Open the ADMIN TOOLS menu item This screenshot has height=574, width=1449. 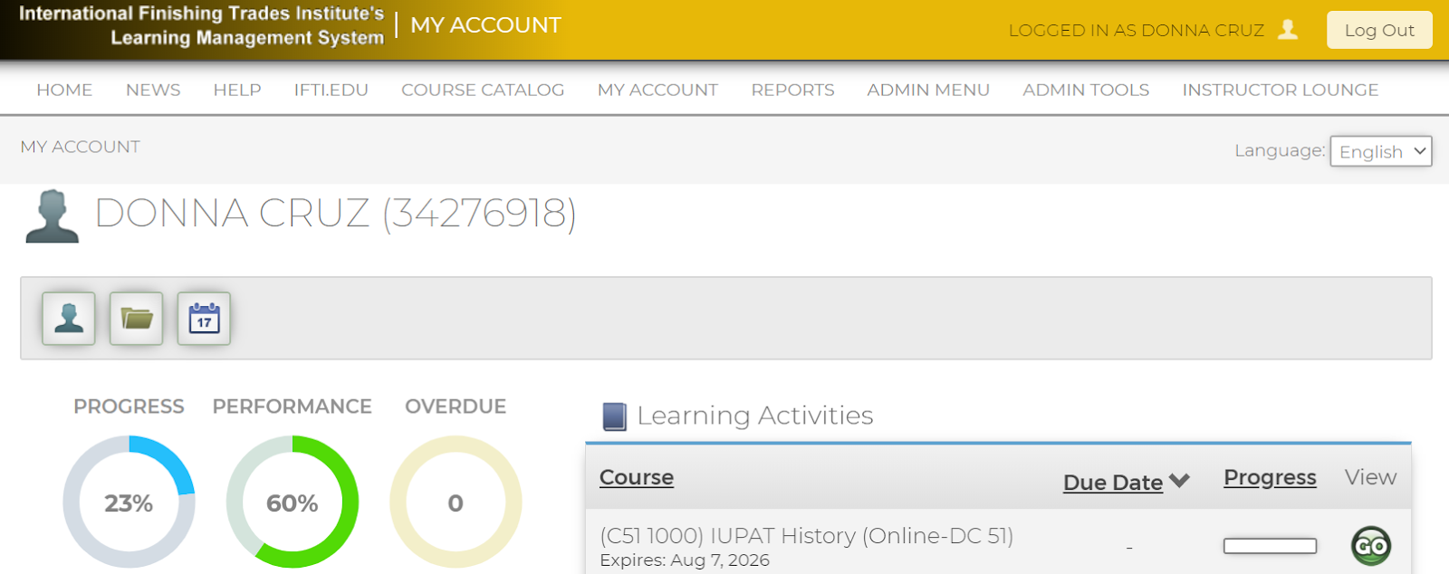click(x=1086, y=90)
